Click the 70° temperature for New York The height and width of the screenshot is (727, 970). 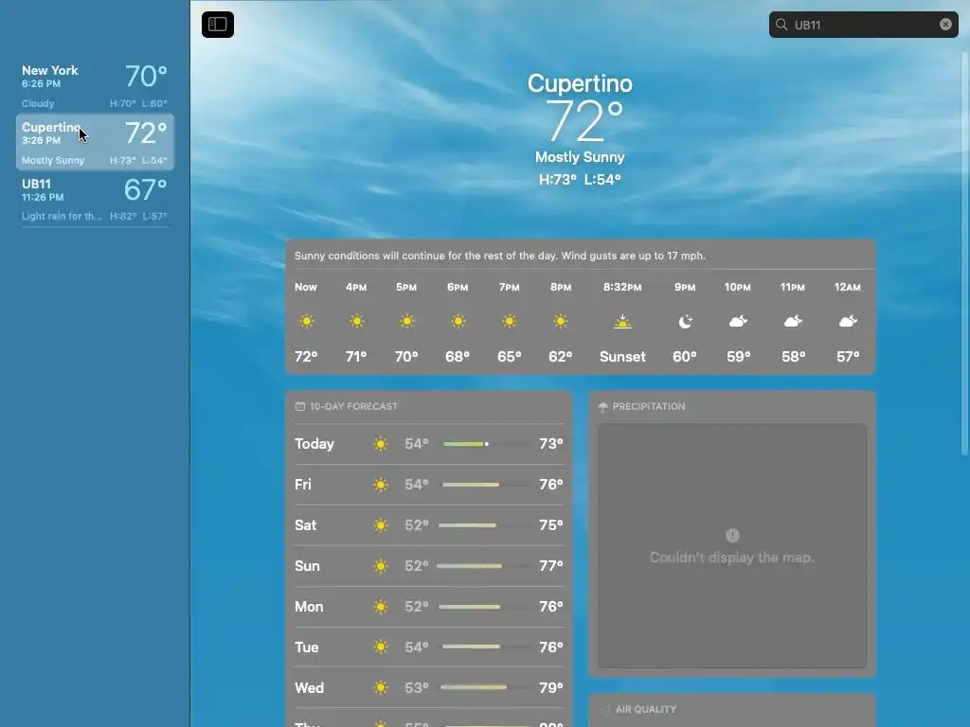(146, 77)
